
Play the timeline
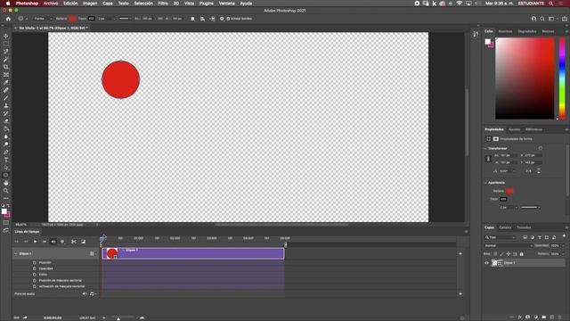tap(35, 242)
